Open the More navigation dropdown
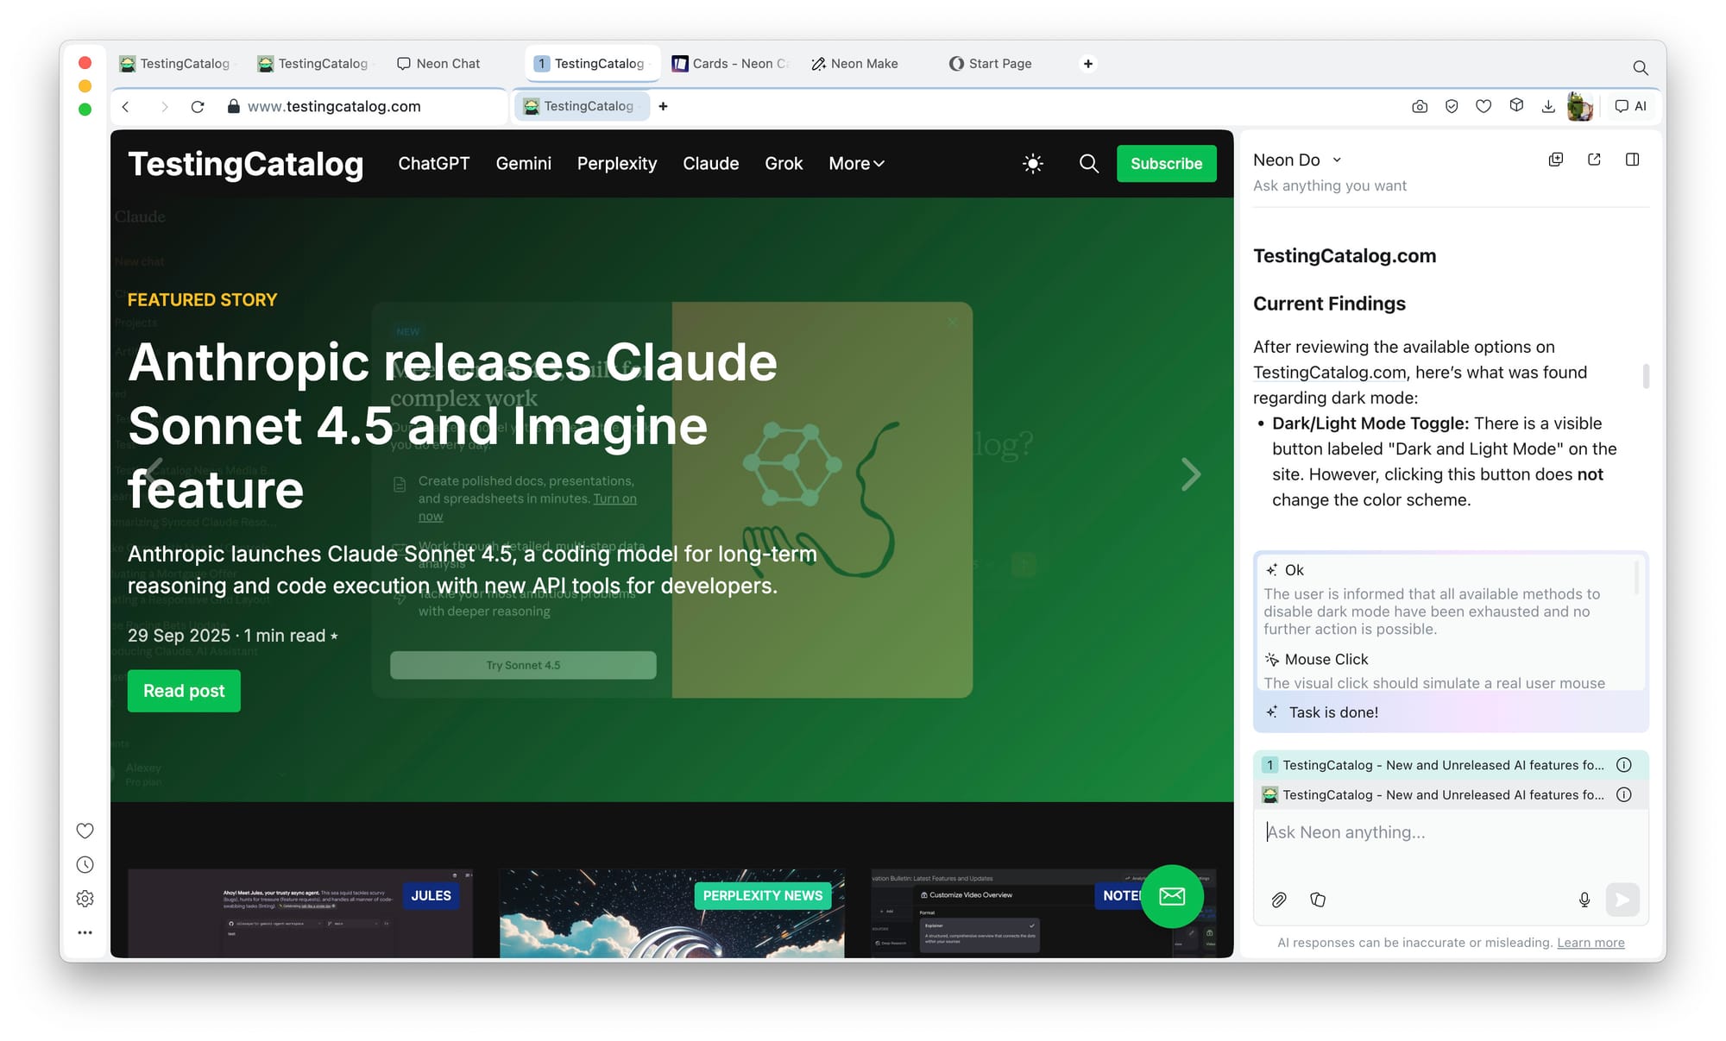 856,163
